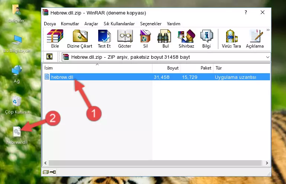The width and height of the screenshot is (286, 184).
Task: Open the Komutlar menu
Action: click(x=70, y=24)
